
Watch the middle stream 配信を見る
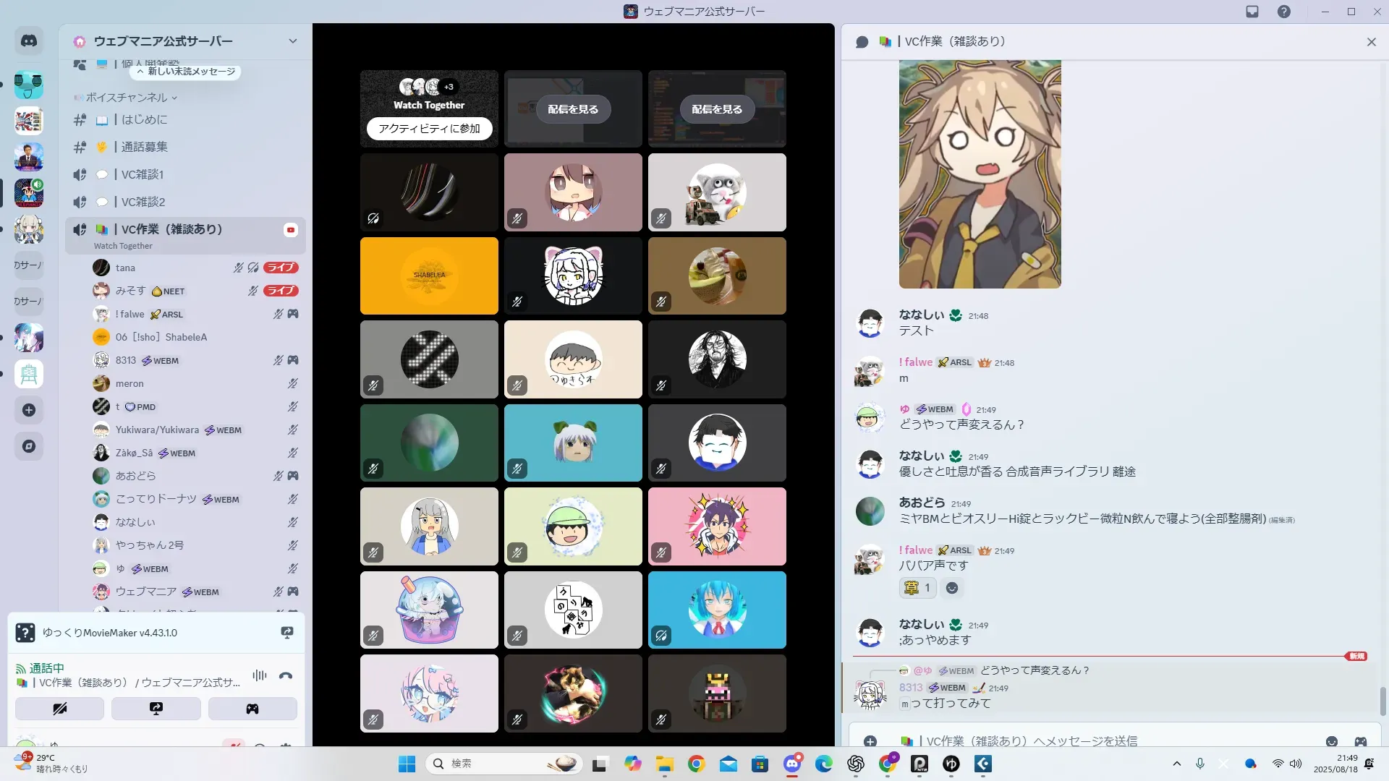[573, 109]
